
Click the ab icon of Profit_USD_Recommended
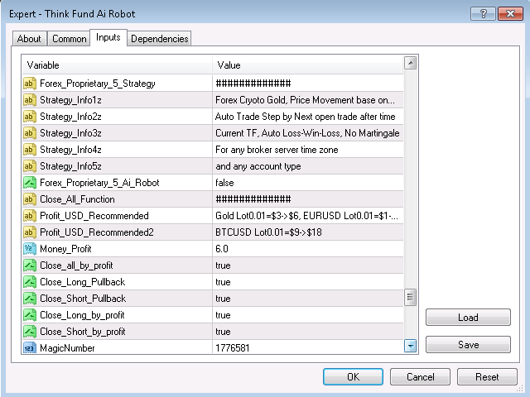click(x=30, y=216)
